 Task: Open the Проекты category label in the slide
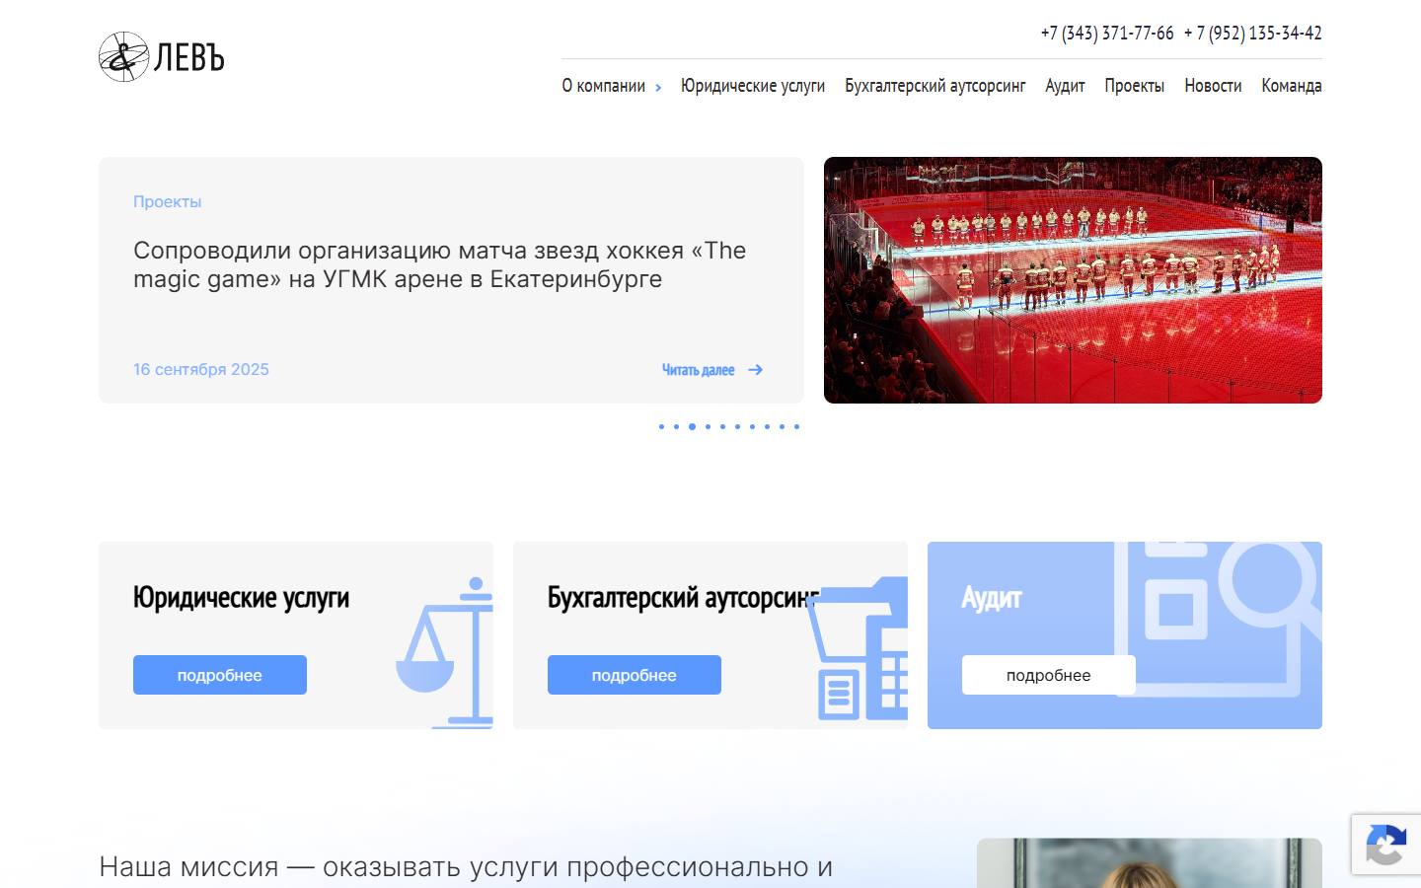168,201
